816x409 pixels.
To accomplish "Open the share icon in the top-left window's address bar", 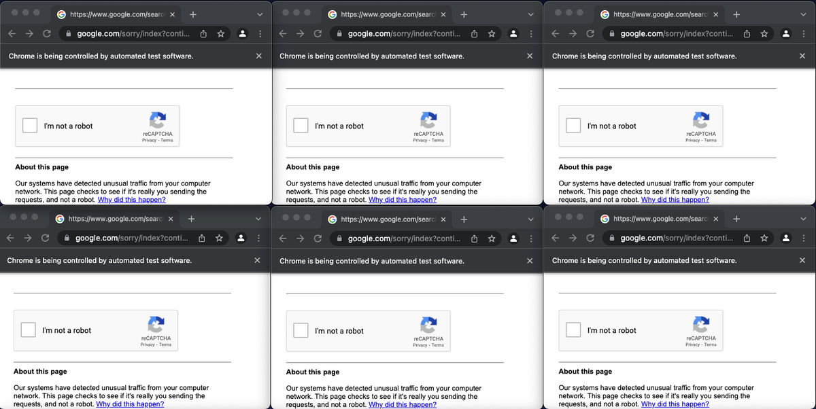I will [x=203, y=33].
